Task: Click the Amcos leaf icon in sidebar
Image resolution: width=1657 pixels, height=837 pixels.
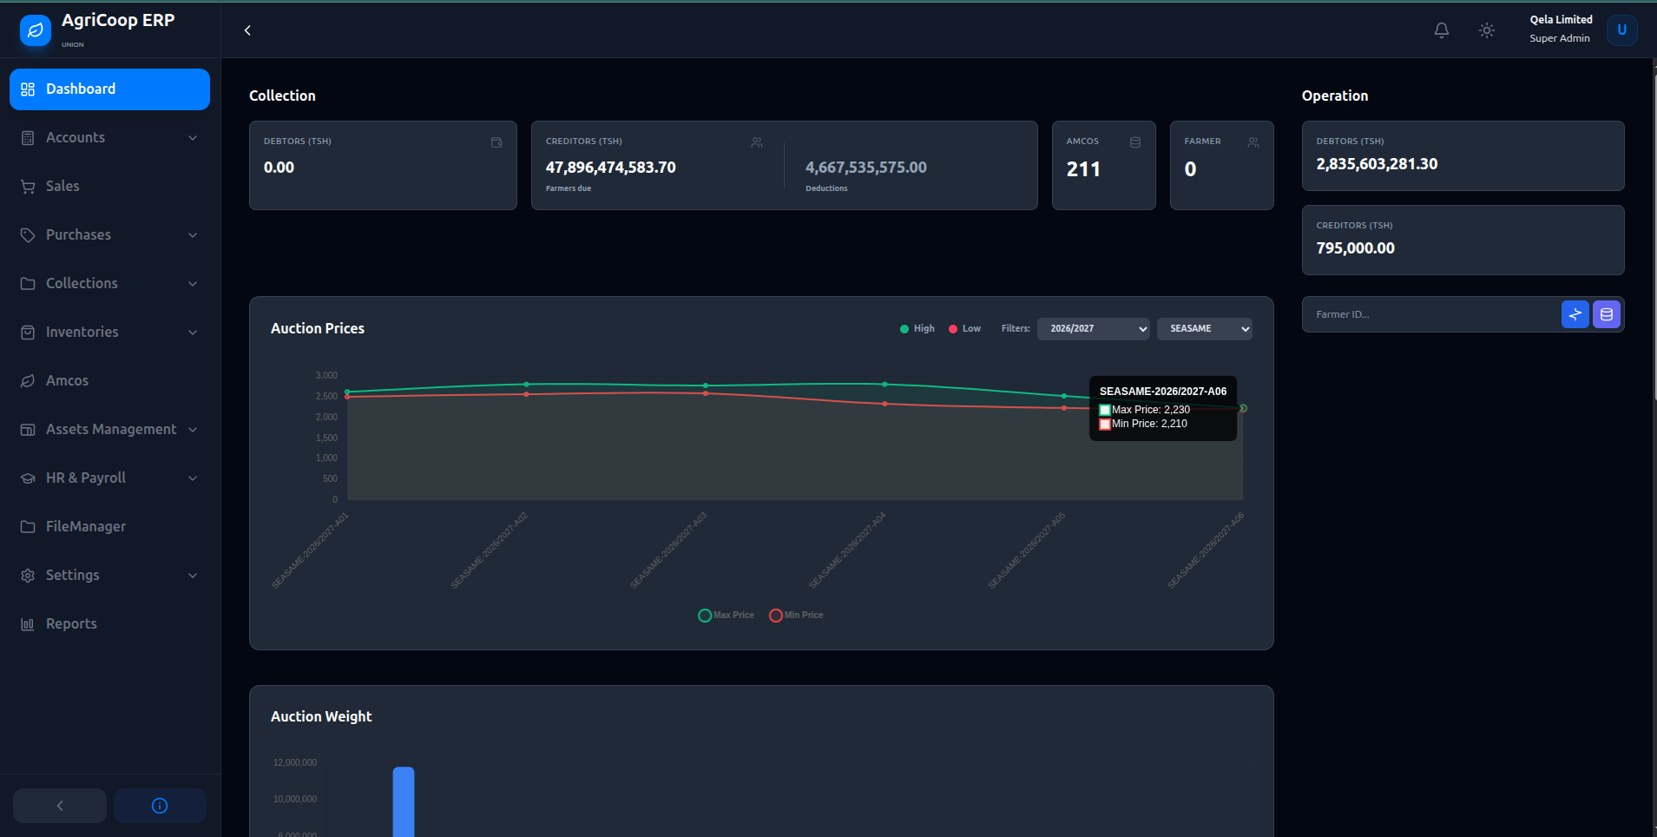Action: (28, 381)
